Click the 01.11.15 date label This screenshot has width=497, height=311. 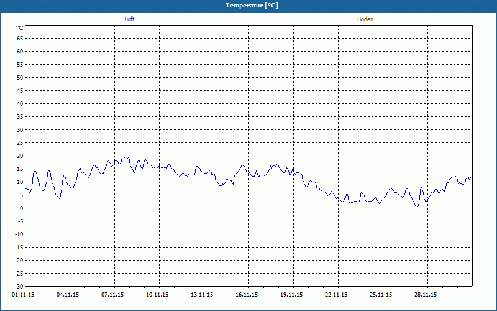pyautogui.click(x=23, y=295)
